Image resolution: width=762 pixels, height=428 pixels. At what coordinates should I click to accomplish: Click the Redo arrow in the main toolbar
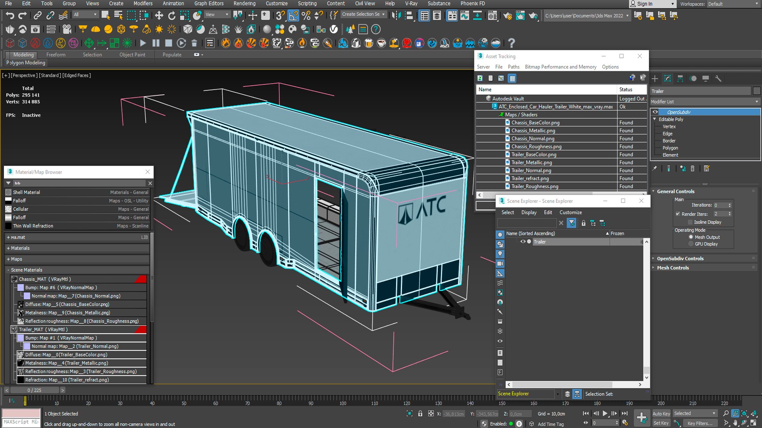tap(23, 15)
